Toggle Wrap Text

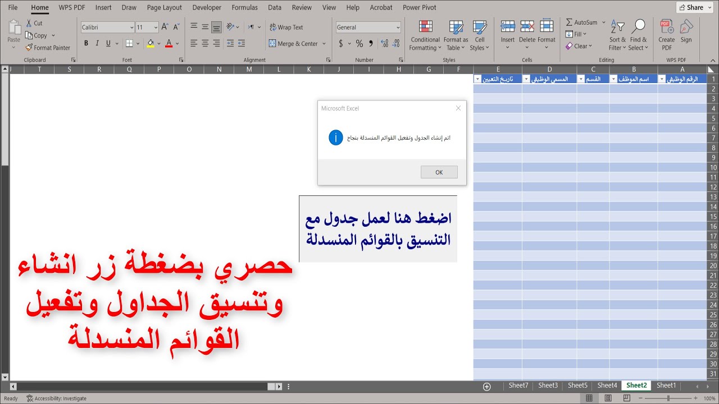pos(286,27)
